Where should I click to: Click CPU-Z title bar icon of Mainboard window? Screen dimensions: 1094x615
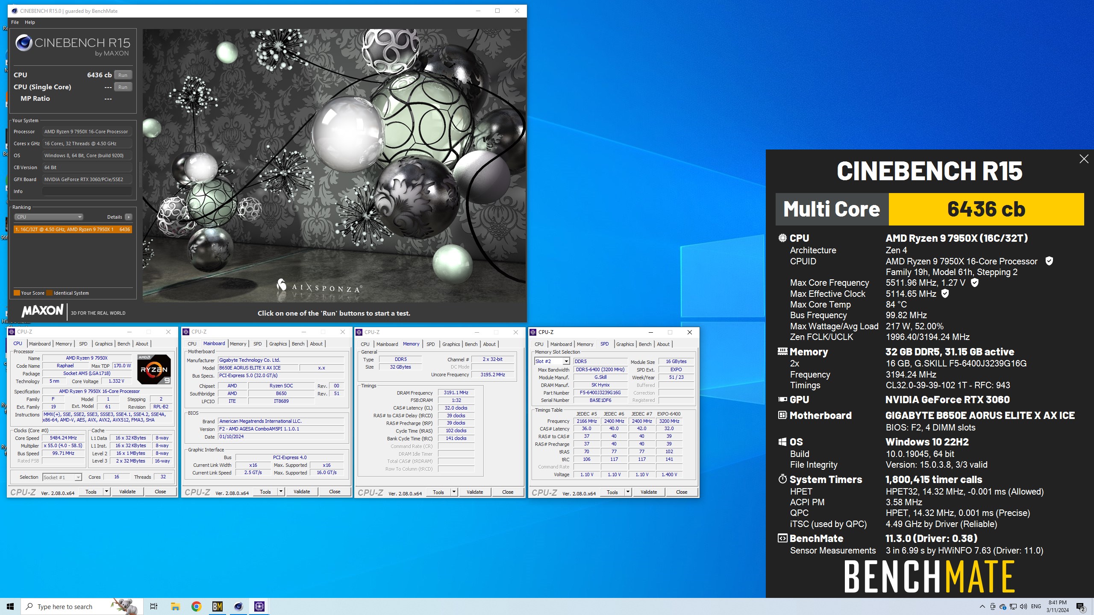coord(186,331)
